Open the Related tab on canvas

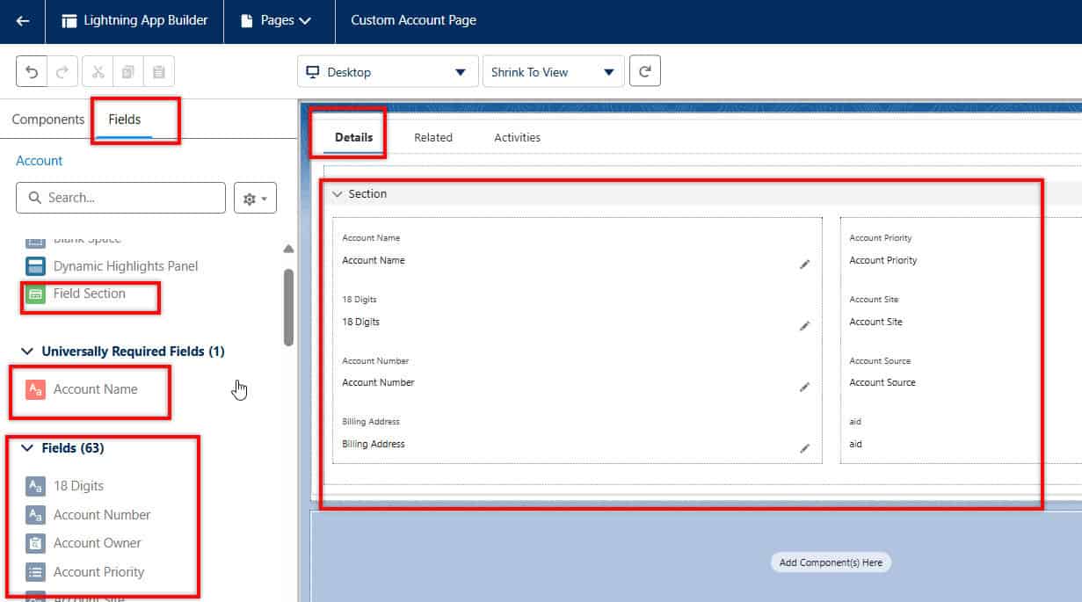[x=433, y=138]
